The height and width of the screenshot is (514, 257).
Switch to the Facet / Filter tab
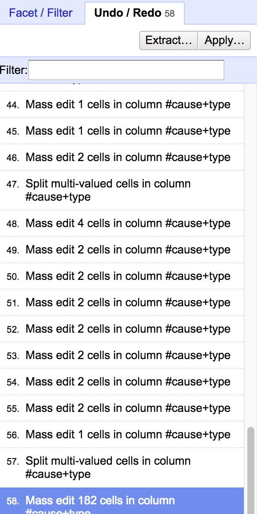pos(40,13)
